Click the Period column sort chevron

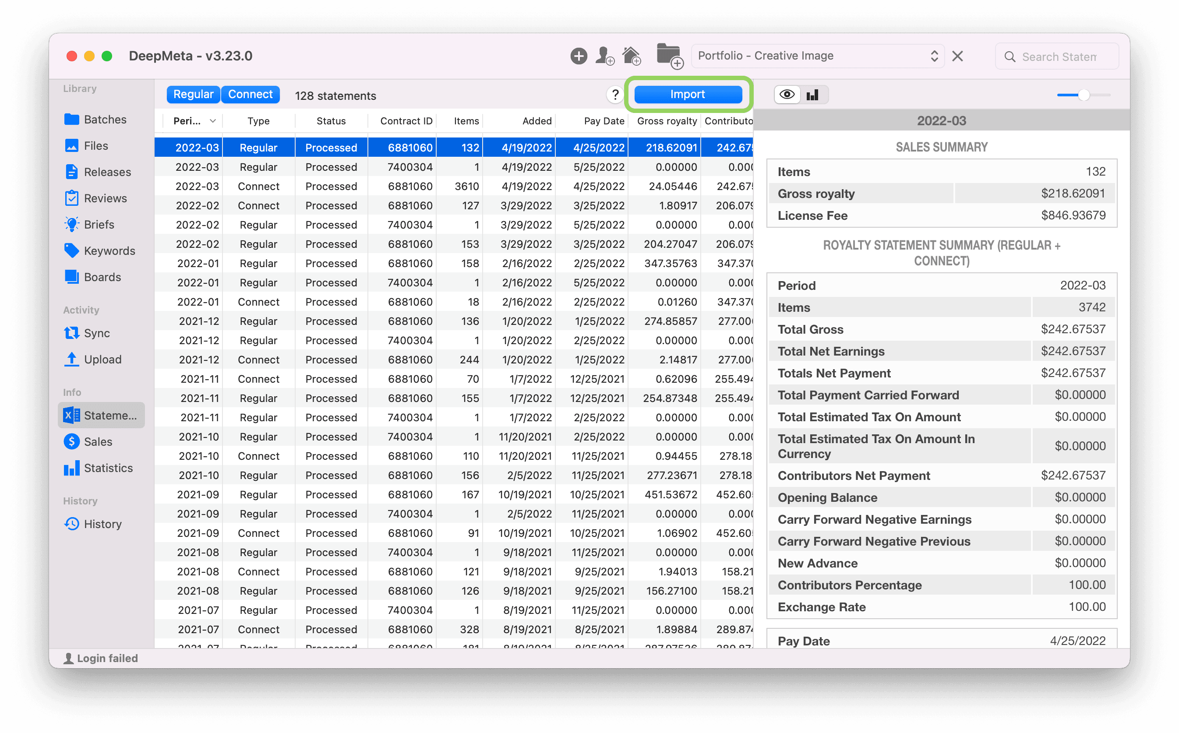click(213, 121)
